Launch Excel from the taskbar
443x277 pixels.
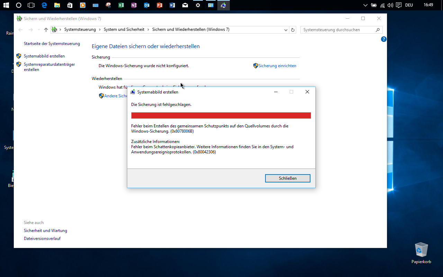(x=121, y=5)
